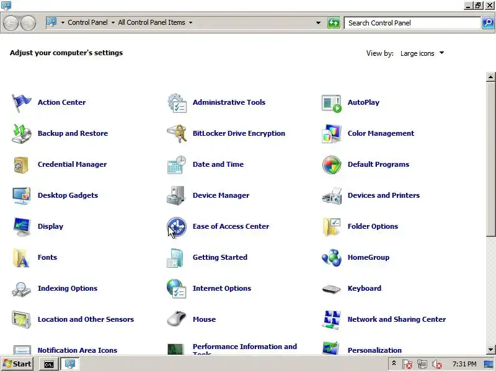Image resolution: width=496 pixels, height=372 pixels.
Task: Select Control Panel in the address breadcrumb
Action: point(87,22)
